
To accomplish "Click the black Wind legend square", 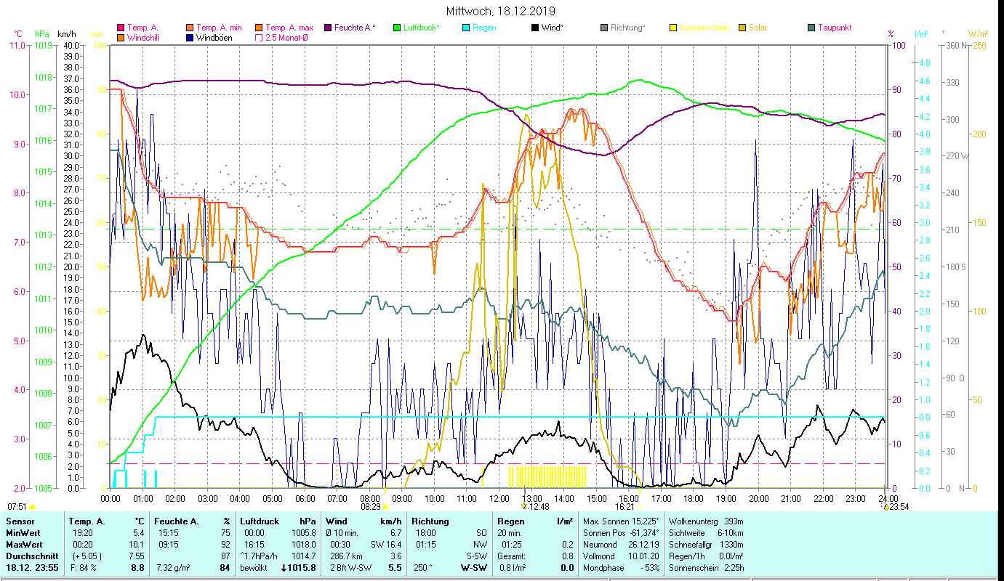I will click(x=535, y=28).
